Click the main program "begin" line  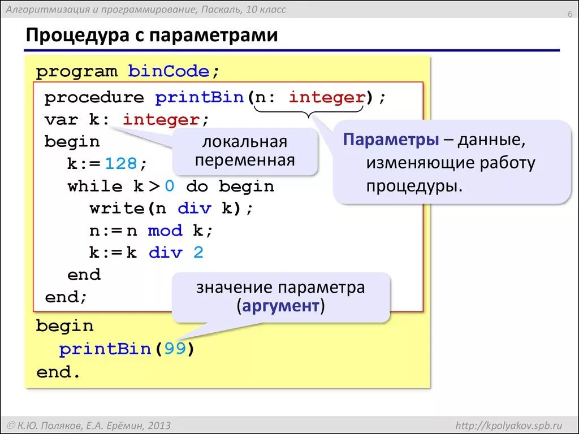(x=64, y=326)
